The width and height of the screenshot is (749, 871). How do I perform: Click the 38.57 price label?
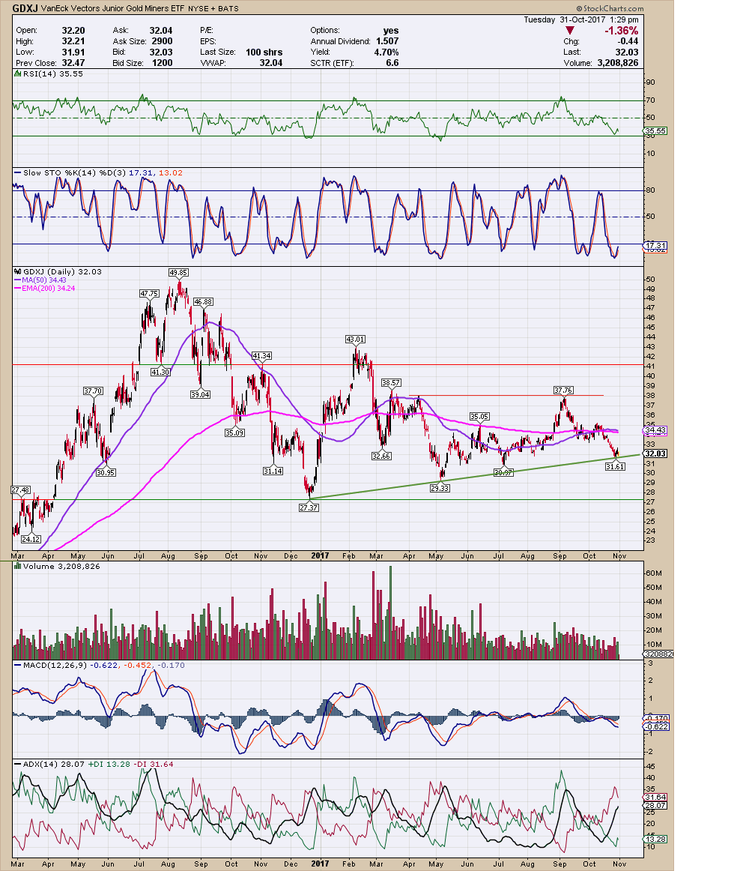391,383
